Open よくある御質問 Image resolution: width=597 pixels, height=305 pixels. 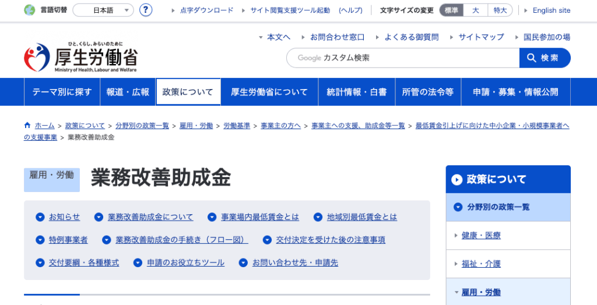411,37
